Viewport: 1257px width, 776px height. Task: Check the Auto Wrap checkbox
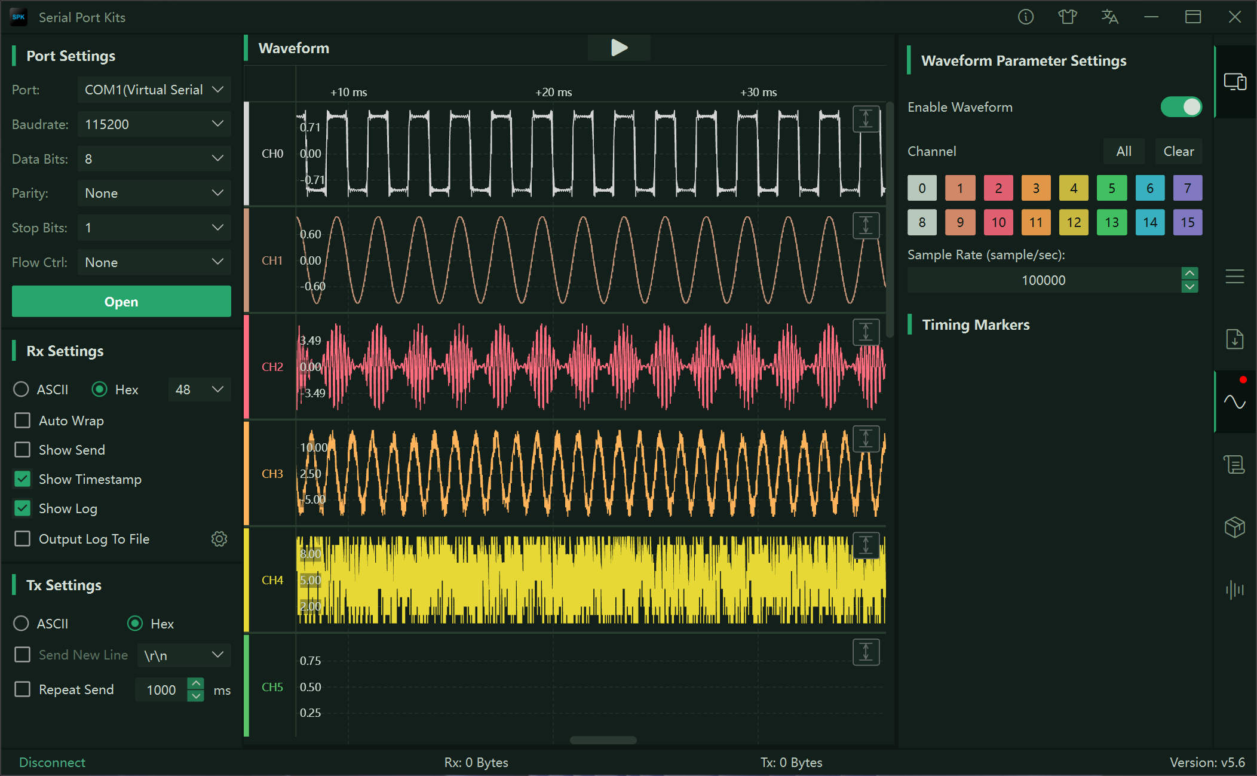22,421
